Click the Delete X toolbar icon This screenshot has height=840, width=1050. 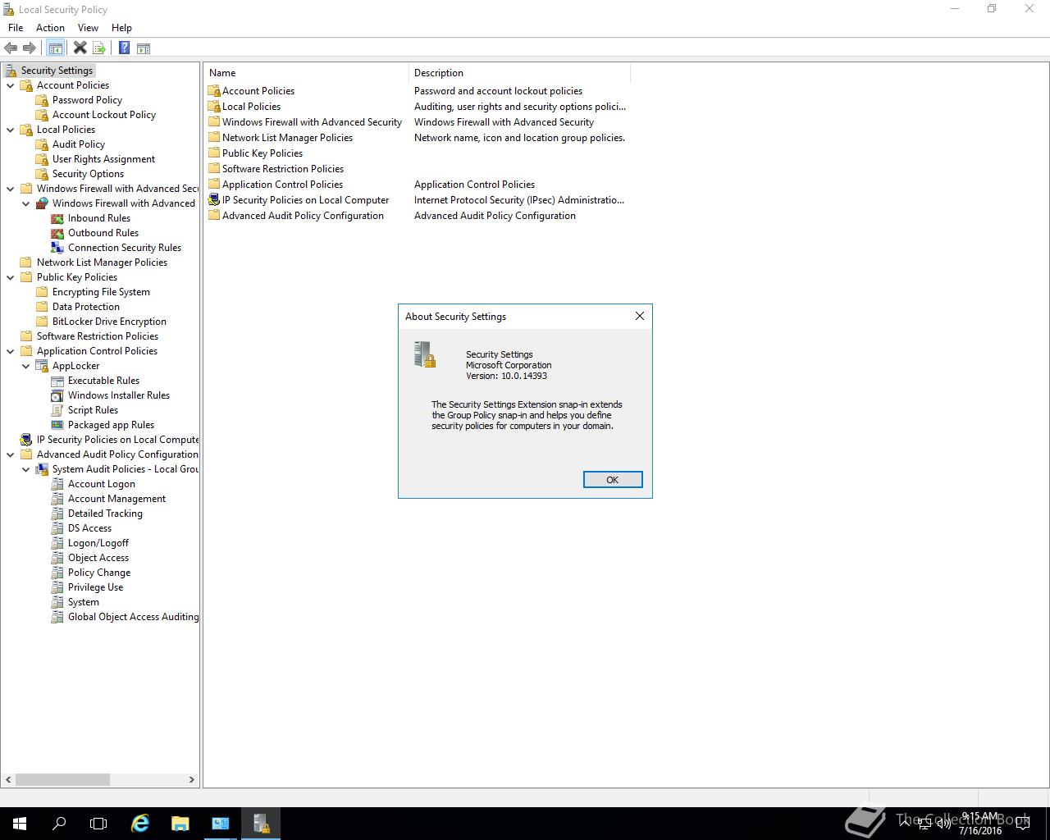tap(80, 48)
